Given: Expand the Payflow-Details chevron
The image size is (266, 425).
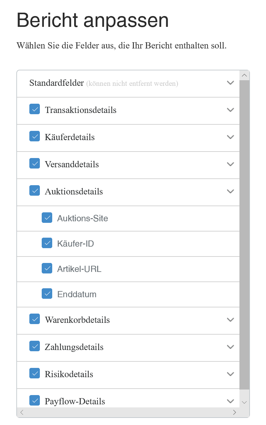Looking at the screenshot, I should point(230,401).
